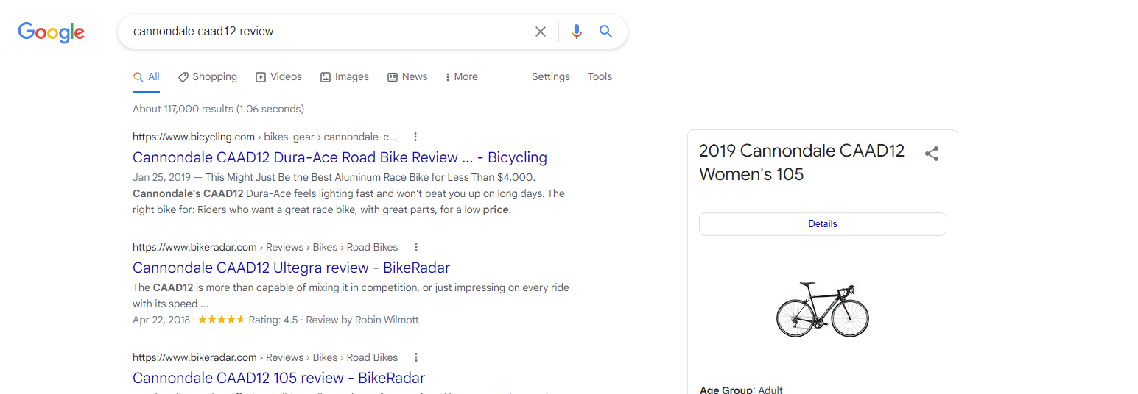Screen dimensions: 1138x394
Task: Open options menu for CAAD12 Ultegra result
Action: click(x=416, y=247)
